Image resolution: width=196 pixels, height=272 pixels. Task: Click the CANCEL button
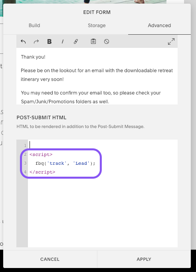[x=50, y=259]
